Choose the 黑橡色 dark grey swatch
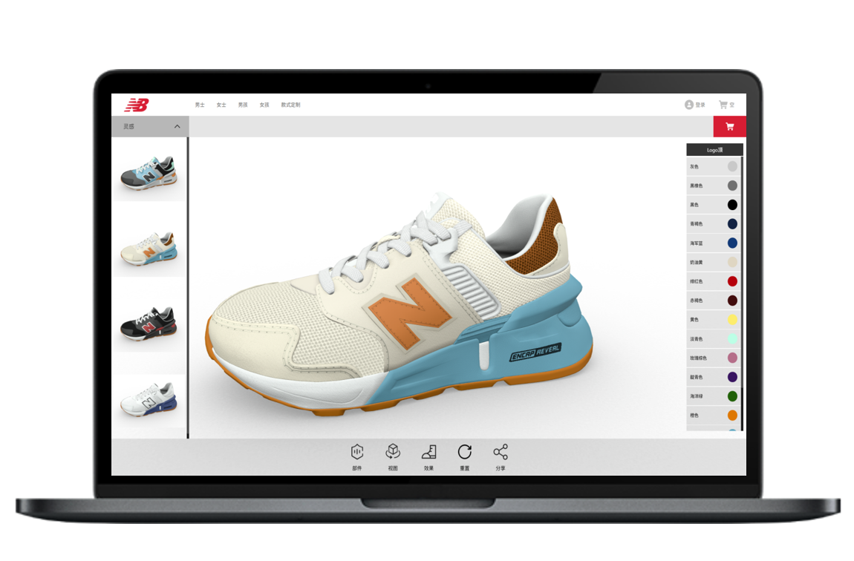 tap(732, 186)
